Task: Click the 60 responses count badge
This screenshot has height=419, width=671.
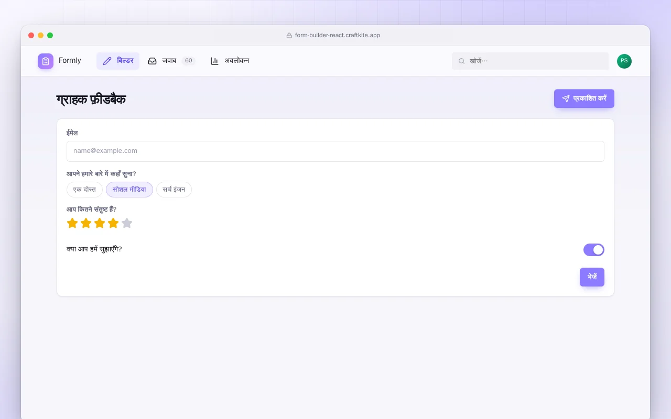Action: click(x=188, y=61)
